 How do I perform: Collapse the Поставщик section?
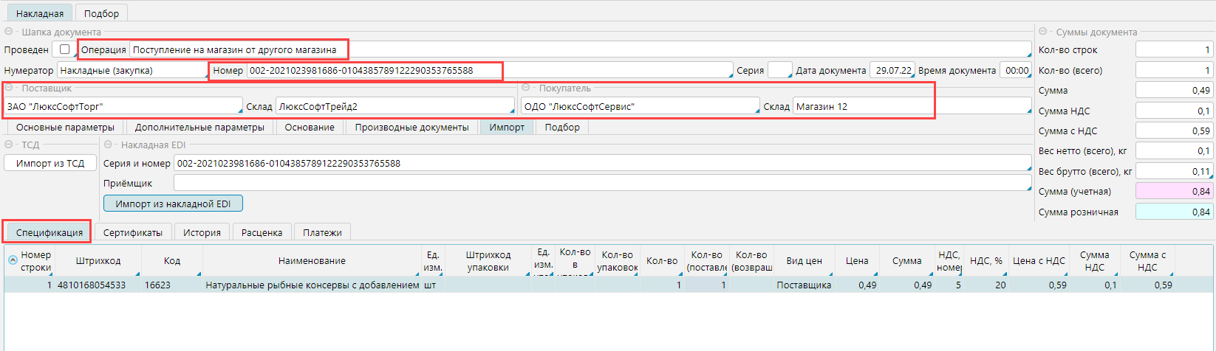coord(9,88)
